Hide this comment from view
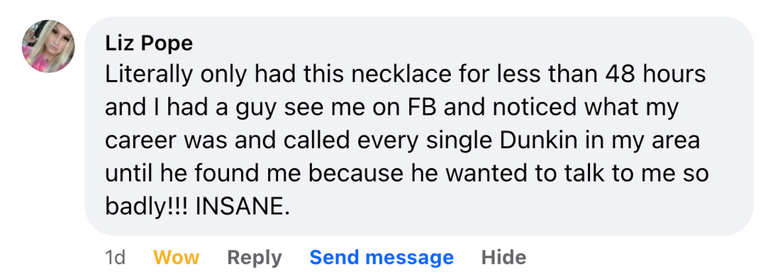 point(503,257)
